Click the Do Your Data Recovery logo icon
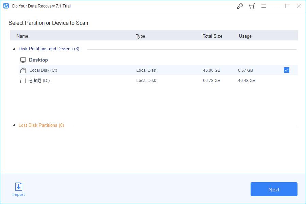The image size is (306, 204). 6,6
